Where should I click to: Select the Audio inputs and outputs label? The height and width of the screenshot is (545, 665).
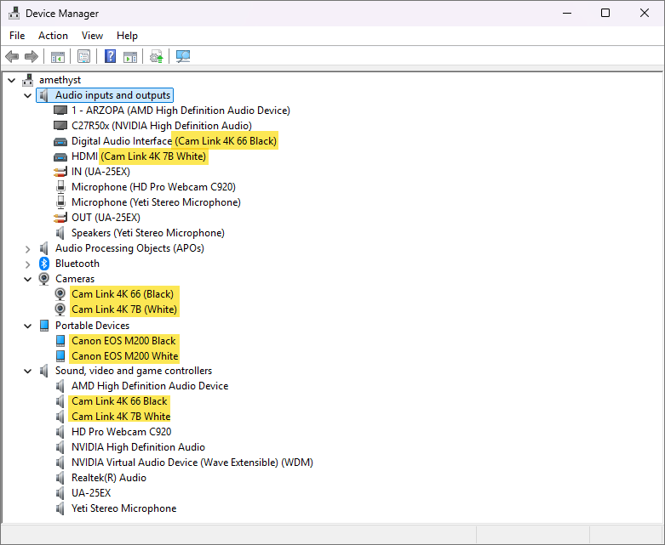tap(112, 95)
